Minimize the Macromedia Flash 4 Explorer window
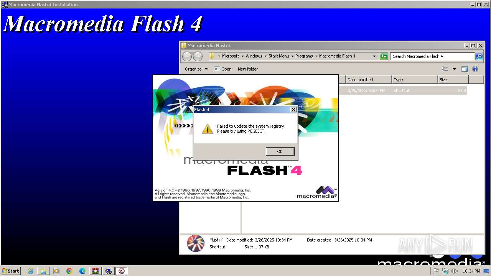 tap(466, 45)
